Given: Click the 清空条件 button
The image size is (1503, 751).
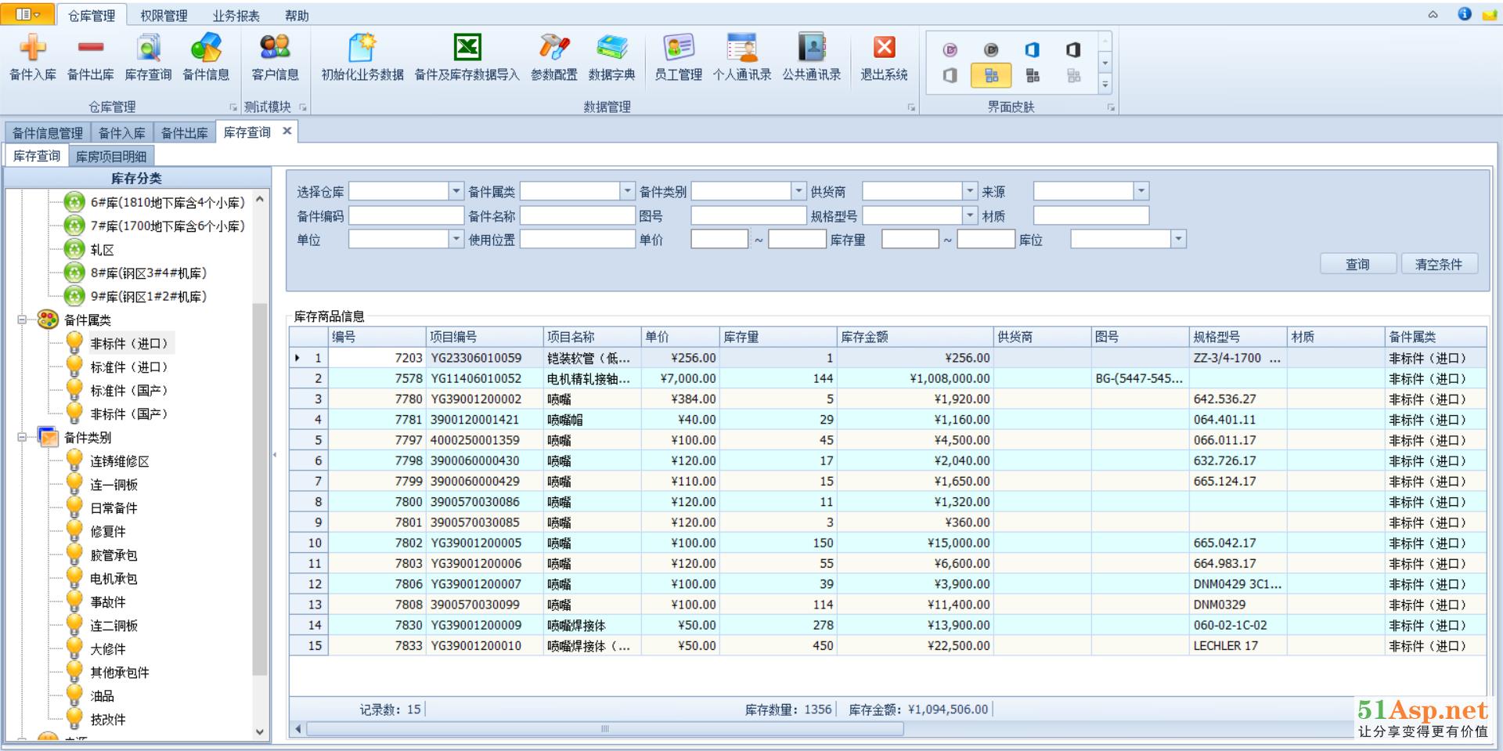Looking at the screenshot, I should coord(1438,265).
